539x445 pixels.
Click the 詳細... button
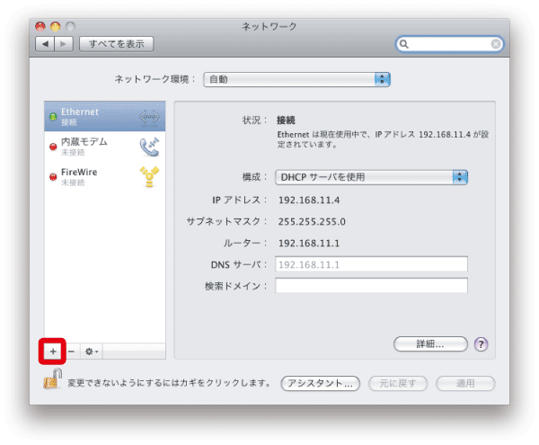(430, 344)
